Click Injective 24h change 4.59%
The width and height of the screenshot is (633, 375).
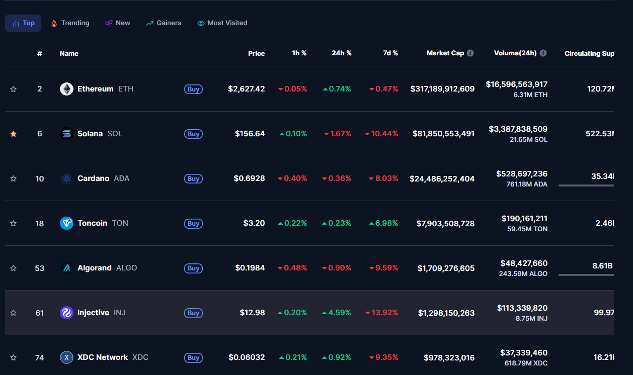[x=336, y=313]
